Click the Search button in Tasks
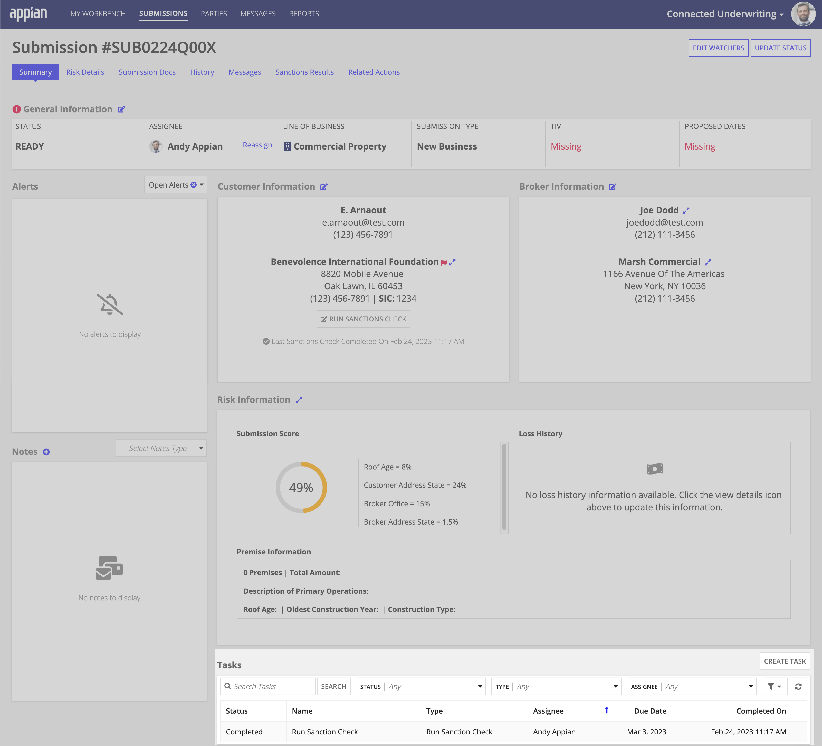Viewport: 822px width, 746px height. click(x=333, y=686)
